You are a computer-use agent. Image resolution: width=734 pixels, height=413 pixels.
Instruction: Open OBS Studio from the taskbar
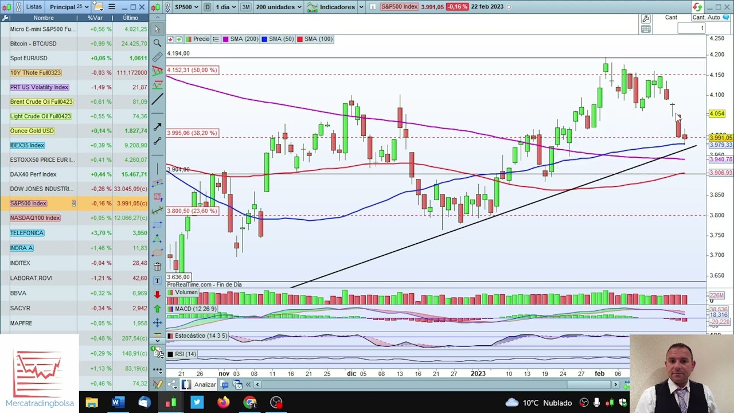[x=276, y=403]
